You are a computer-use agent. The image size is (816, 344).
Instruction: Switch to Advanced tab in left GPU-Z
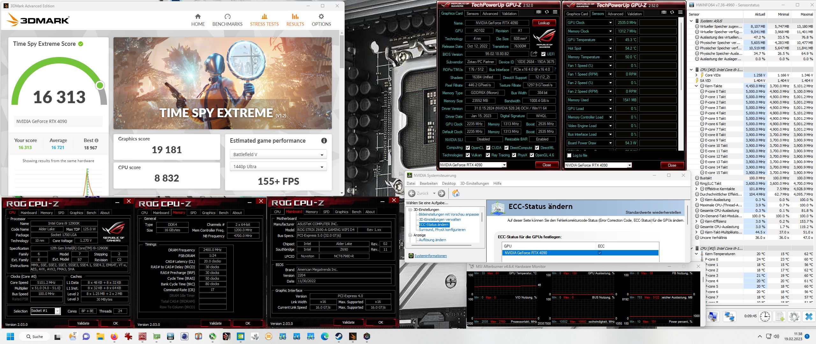490,14
